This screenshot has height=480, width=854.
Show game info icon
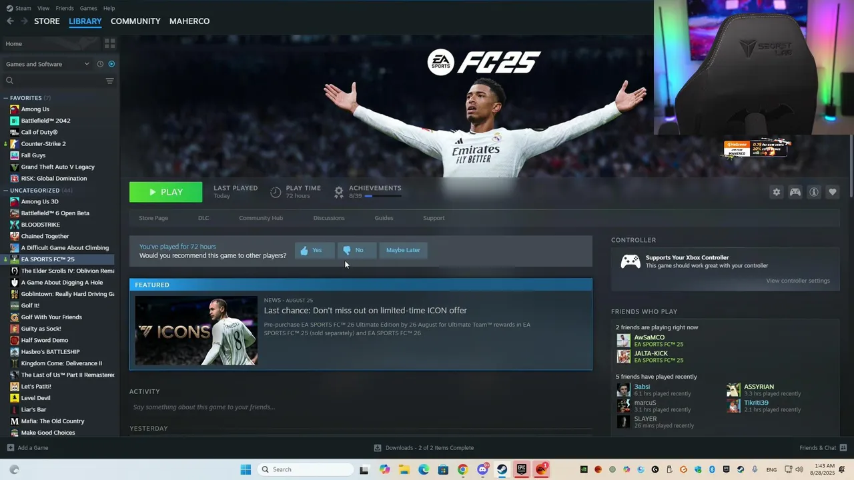pyautogui.click(x=814, y=192)
